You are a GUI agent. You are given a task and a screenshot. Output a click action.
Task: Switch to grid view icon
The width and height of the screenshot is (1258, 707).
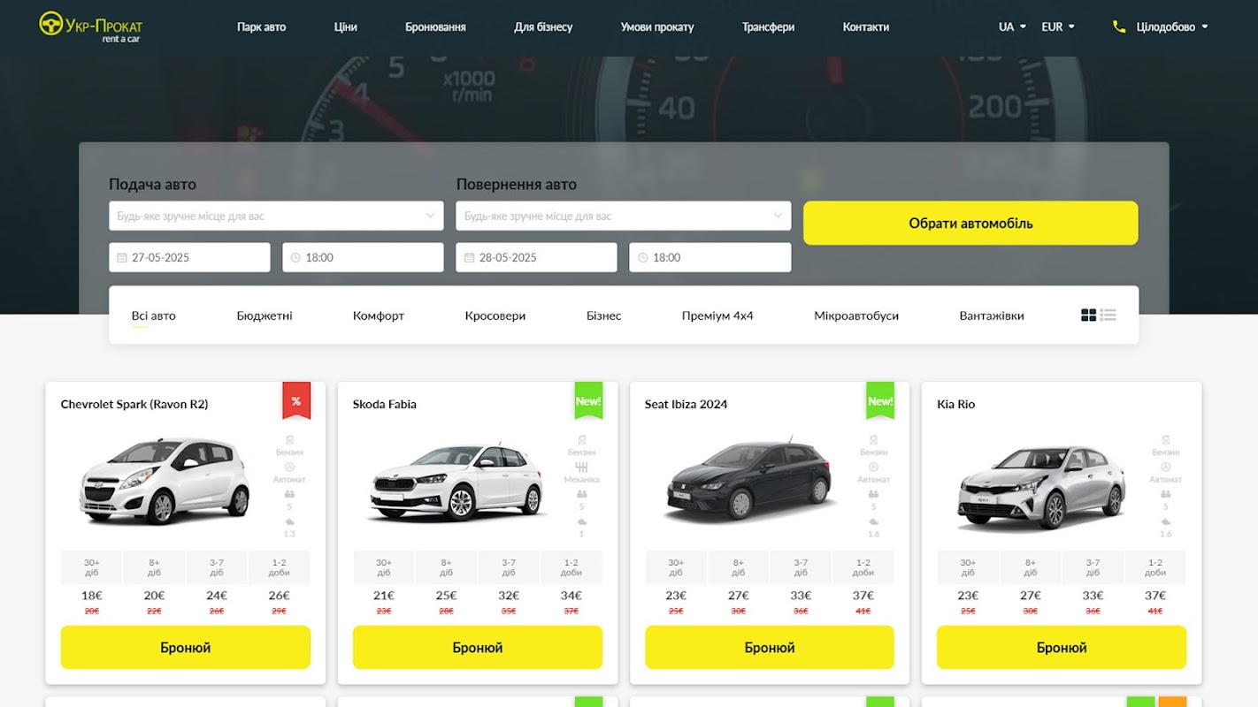pos(1089,315)
